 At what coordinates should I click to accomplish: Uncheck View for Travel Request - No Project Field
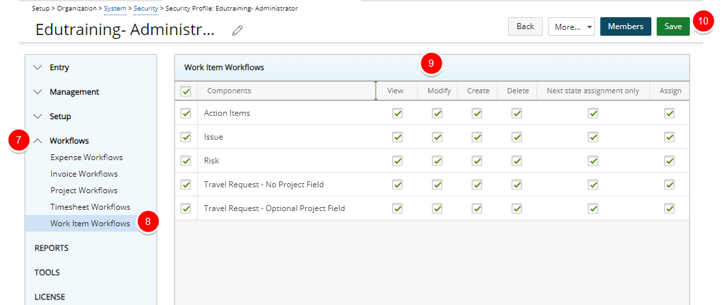click(397, 185)
